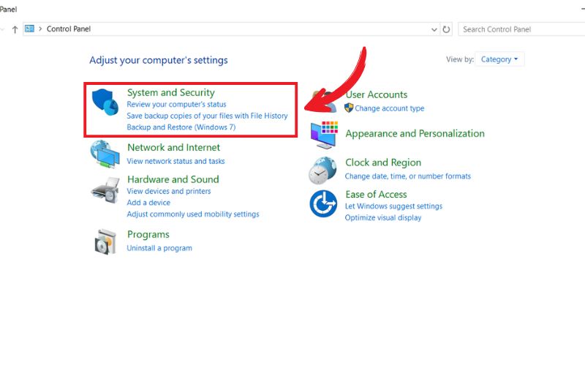Open System and Security category
Image resolution: width=585 pixels, height=366 pixels.
(x=171, y=92)
